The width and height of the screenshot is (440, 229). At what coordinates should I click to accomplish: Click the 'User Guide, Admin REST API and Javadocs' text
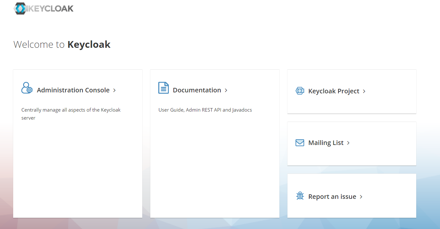click(x=205, y=110)
